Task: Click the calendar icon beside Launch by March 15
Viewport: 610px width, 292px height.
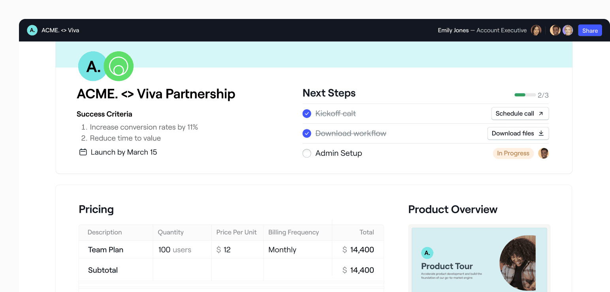Action: (83, 152)
